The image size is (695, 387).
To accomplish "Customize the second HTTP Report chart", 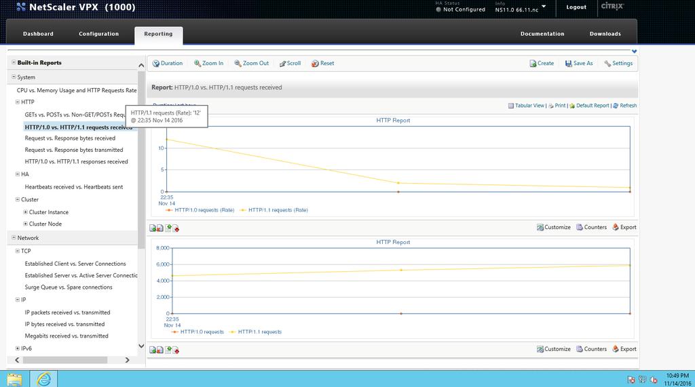I will pyautogui.click(x=554, y=349).
